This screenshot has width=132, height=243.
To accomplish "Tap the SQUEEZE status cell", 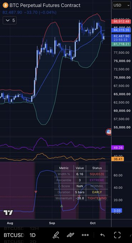I will pos(97,174).
